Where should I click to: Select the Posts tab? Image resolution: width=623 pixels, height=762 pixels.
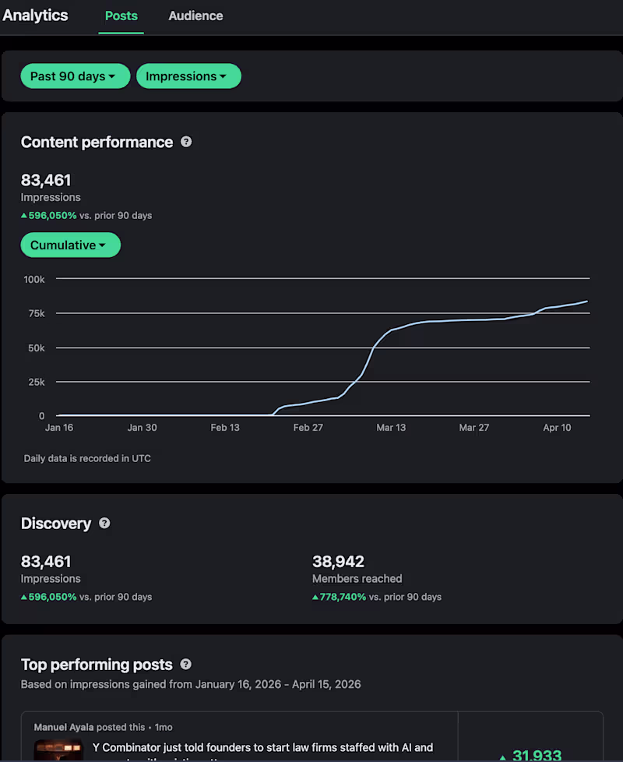pyautogui.click(x=121, y=16)
